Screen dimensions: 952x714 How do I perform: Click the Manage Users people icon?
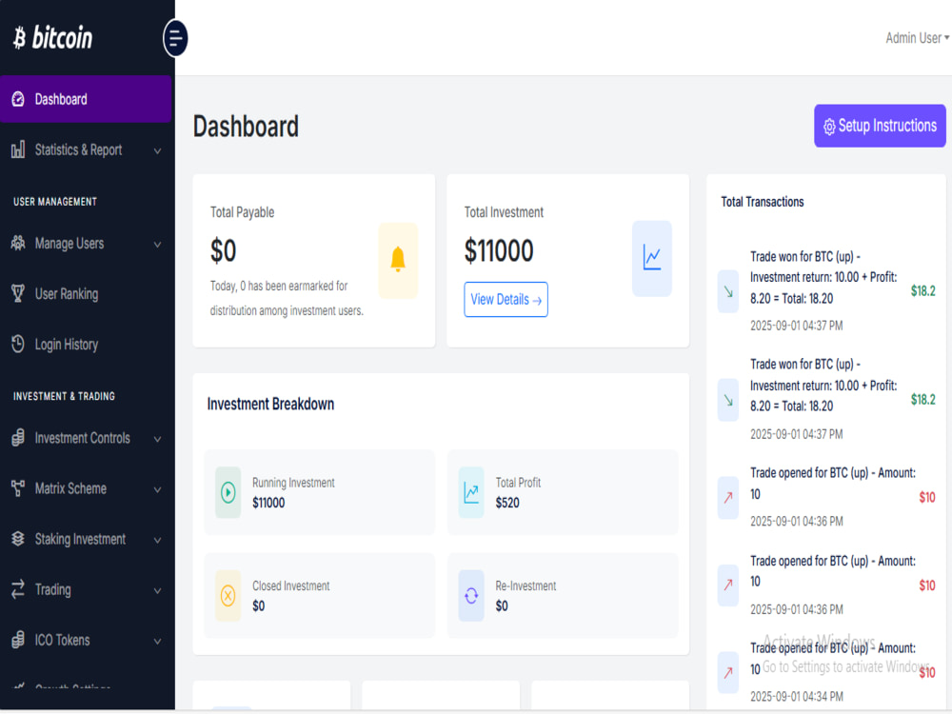pos(18,244)
